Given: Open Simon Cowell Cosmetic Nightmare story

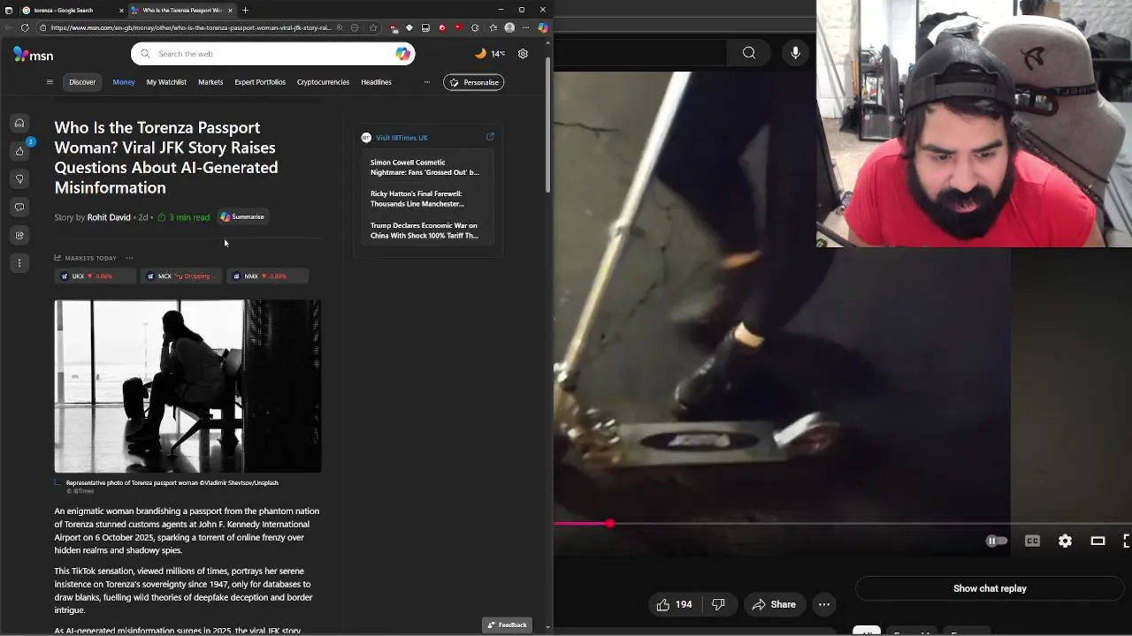Looking at the screenshot, I should 424,167.
